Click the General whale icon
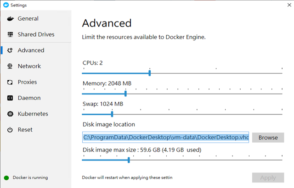The image size is (294, 188). [10, 18]
